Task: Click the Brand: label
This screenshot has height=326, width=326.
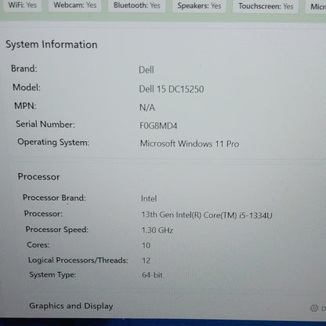Action: coord(24,69)
